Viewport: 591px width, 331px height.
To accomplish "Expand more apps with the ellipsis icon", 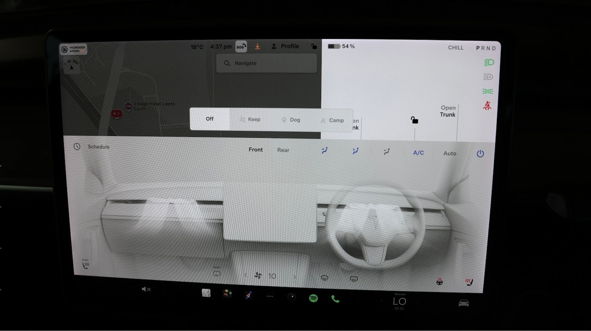I will pyautogui.click(x=269, y=297).
